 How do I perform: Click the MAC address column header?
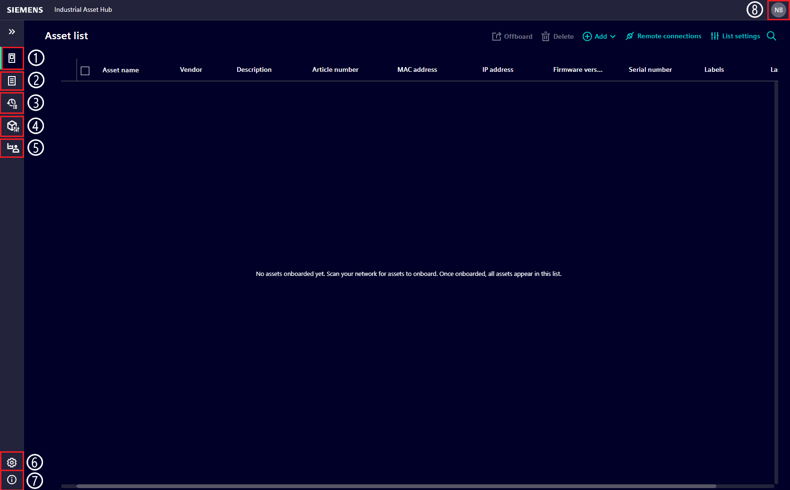[417, 69]
